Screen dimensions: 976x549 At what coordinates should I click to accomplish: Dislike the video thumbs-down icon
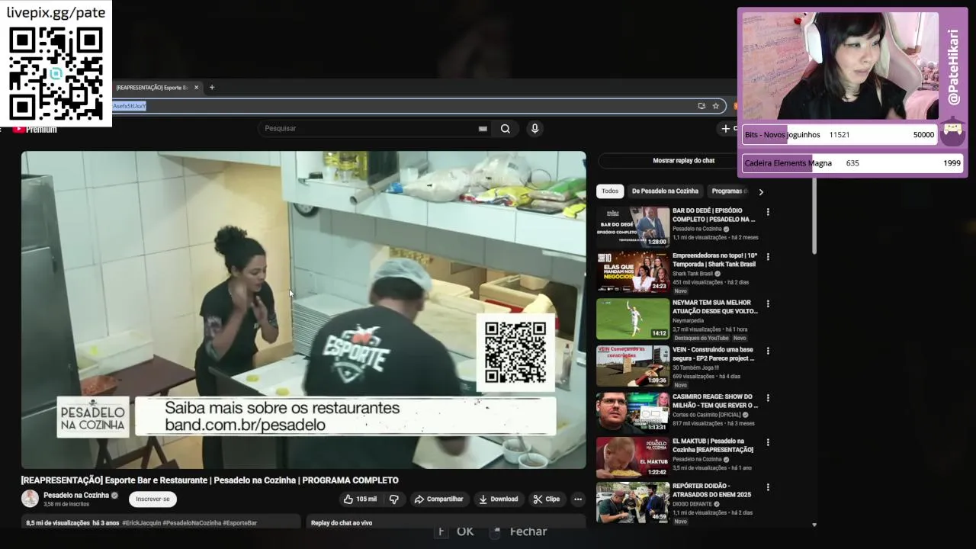pyautogui.click(x=394, y=499)
